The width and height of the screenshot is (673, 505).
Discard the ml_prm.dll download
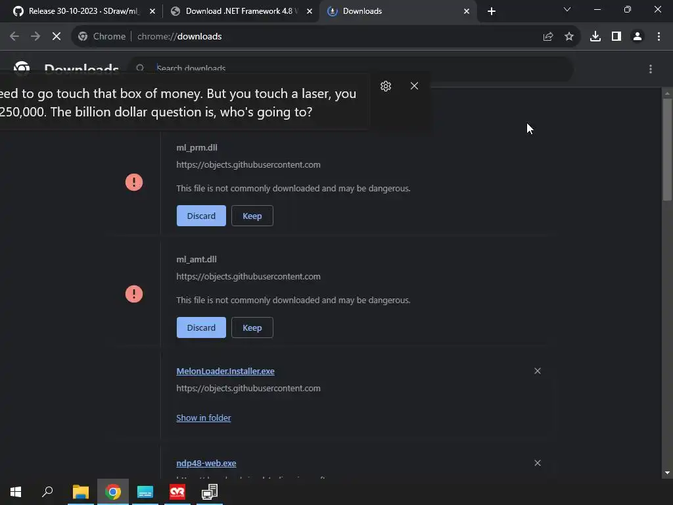point(201,216)
